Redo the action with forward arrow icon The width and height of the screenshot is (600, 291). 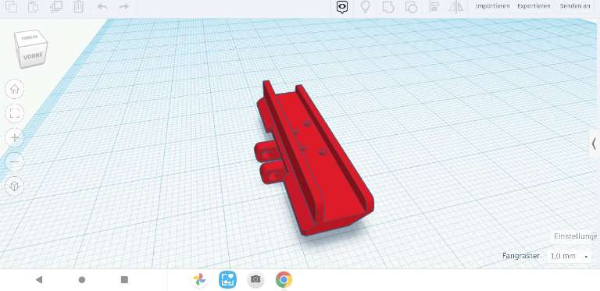(x=124, y=6)
